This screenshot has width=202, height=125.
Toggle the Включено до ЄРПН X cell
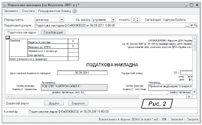73,46
